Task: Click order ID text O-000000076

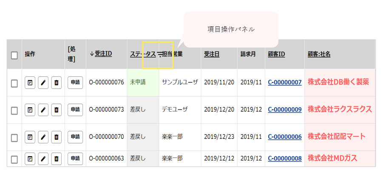Action: point(107,82)
